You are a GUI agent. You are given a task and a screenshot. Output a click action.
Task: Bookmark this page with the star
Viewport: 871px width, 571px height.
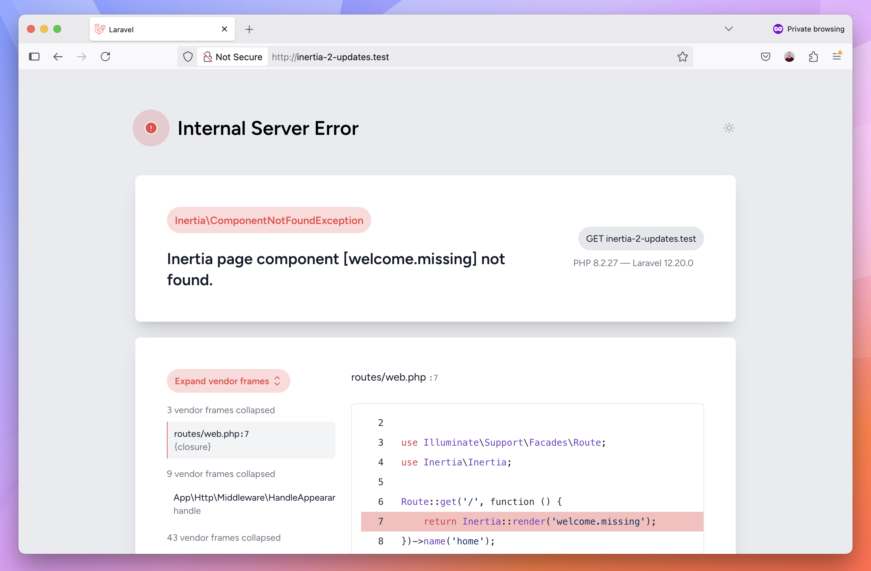(682, 57)
